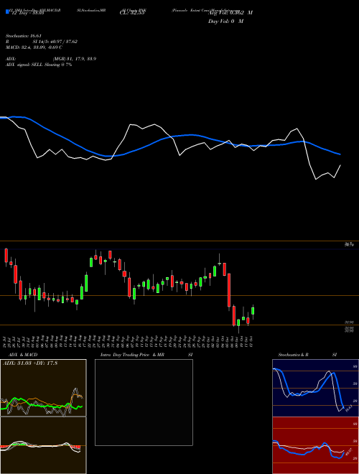Click the first red candlestick at the chart's left edge

pyautogui.click(x=6, y=256)
